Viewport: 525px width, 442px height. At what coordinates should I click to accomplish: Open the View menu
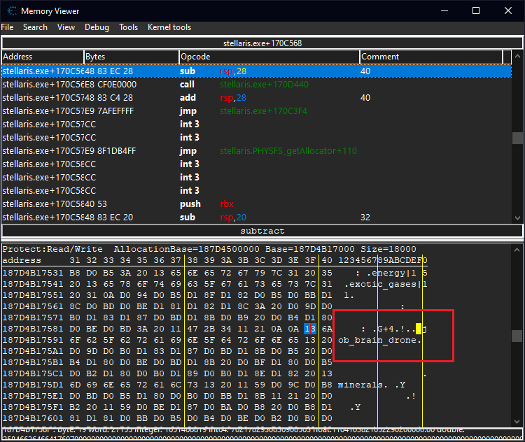[66, 27]
